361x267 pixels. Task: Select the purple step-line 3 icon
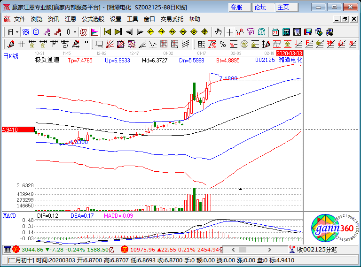pyautogui.click(x=47, y=32)
